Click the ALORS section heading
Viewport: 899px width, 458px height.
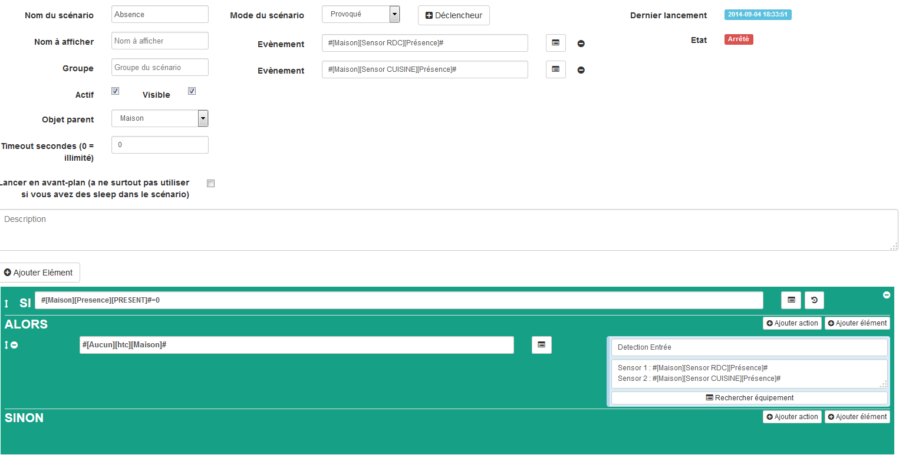click(x=27, y=324)
